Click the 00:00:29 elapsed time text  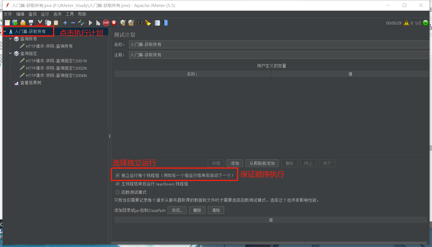[394, 23]
